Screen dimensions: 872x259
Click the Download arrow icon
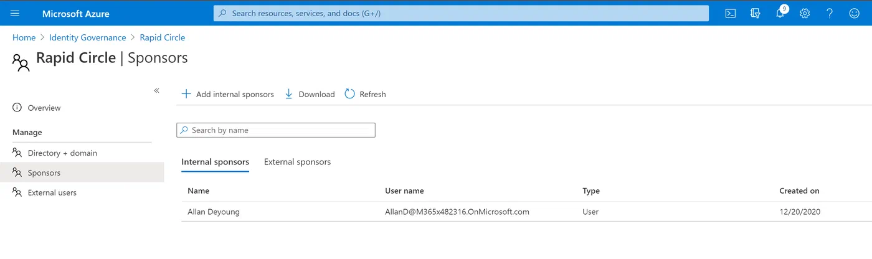coord(289,94)
